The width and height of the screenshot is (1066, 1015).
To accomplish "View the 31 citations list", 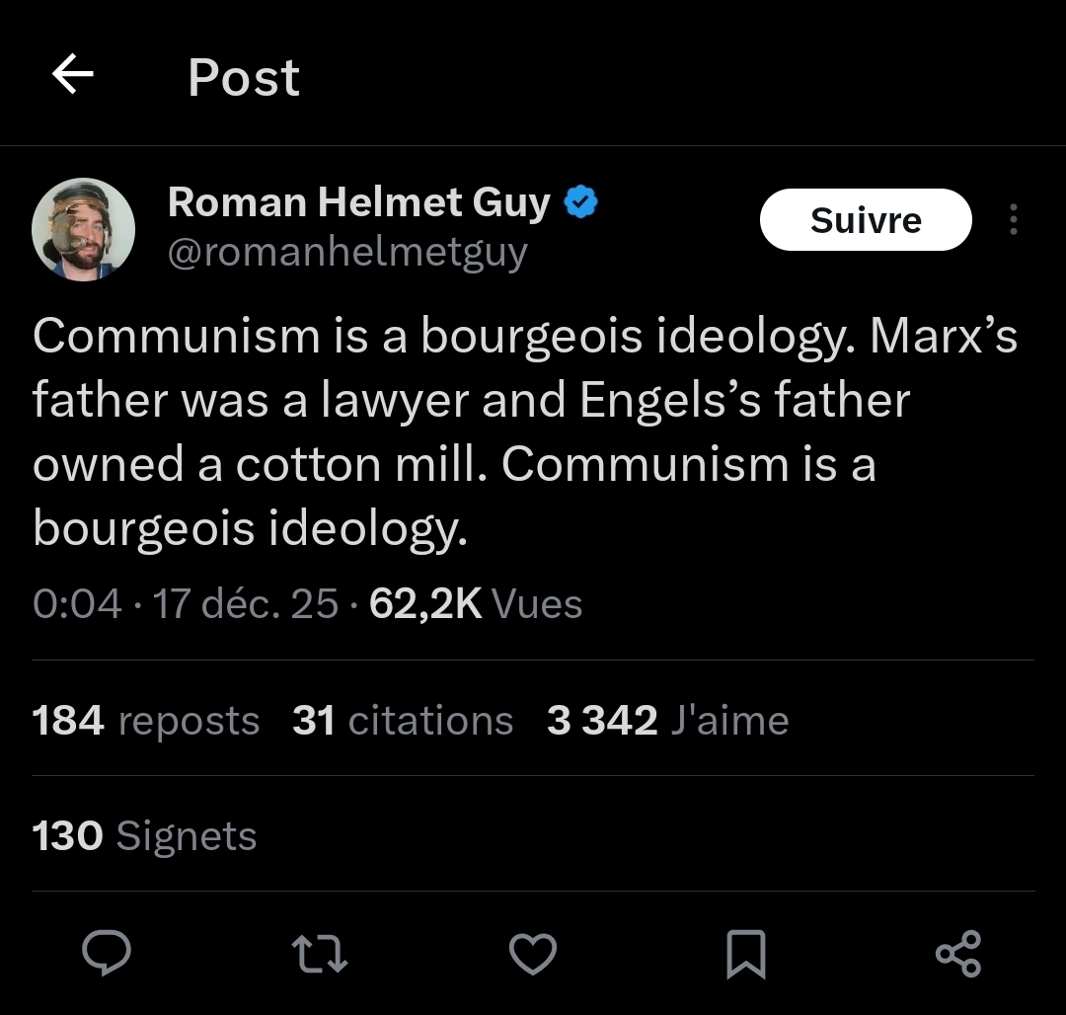I will click(x=403, y=721).
